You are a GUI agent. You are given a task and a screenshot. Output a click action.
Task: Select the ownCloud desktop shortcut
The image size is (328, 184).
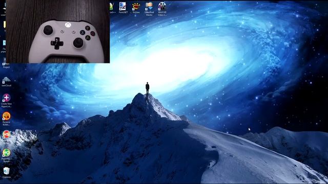tap(6, 82)
